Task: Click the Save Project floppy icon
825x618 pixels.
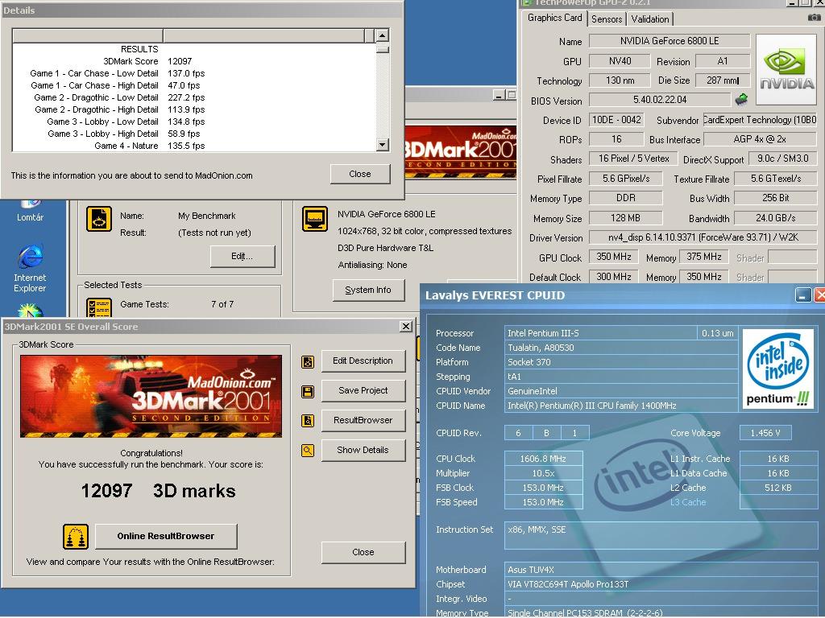Action: pos(308,392)
